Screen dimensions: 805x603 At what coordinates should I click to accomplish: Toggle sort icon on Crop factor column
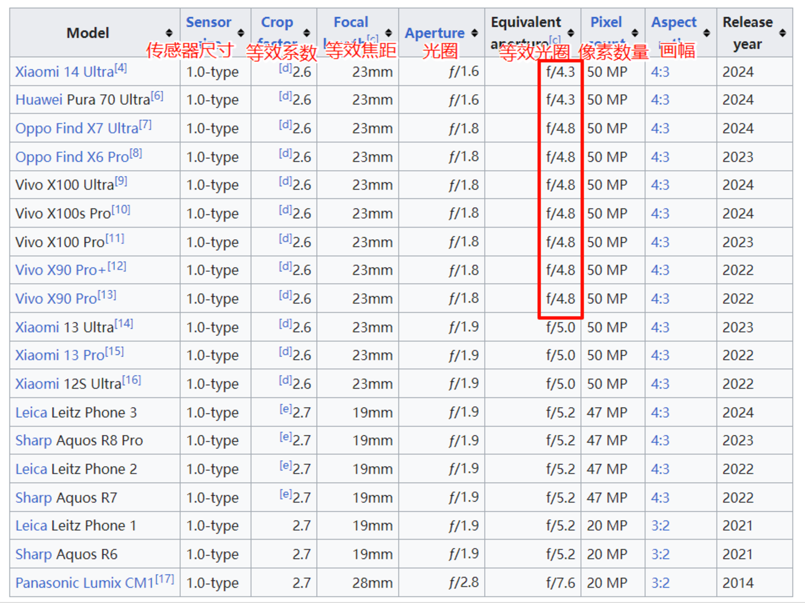pos(306,33)
